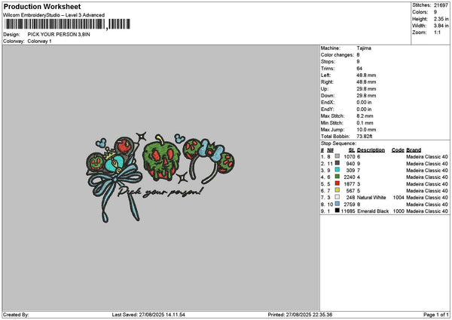The width and height of the screenshot is (452, 320).
Task: Click the design name 'PICK YOUR PERSON 3,8IN'
Action: pyautogui.click(x=59, y=35)
